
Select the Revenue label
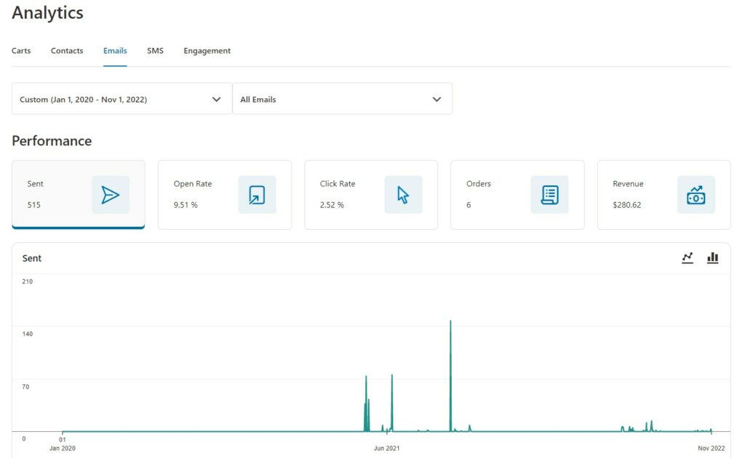(x=628, y=184)
